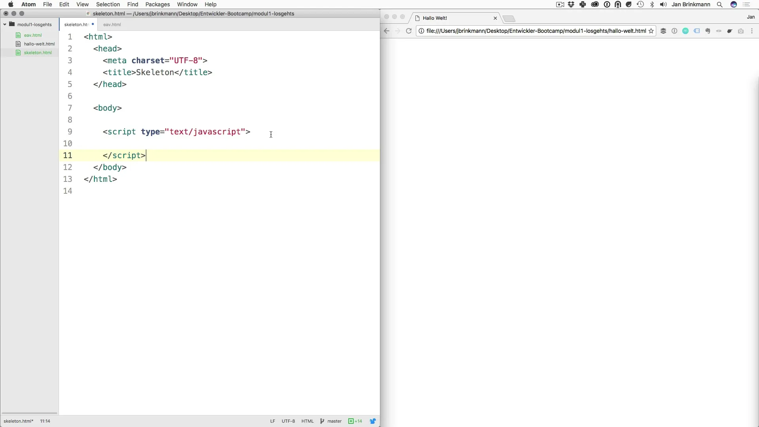Open Siri from the menu bar
Image resolution: width=759 pixels, height=427 pixels.
(734, 4)
